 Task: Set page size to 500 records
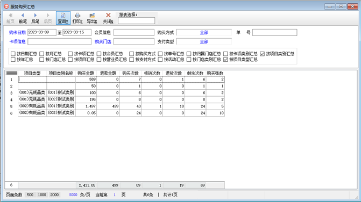tap(30, 194)
